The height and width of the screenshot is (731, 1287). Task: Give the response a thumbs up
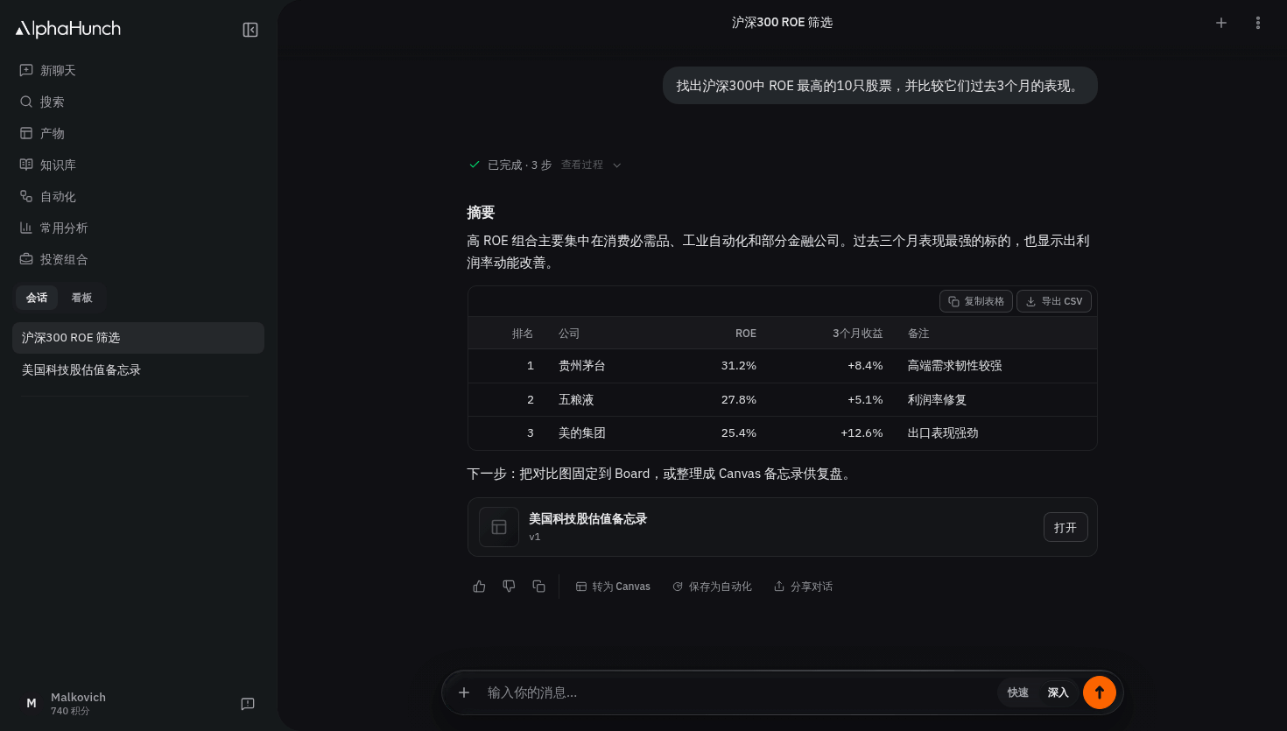click(x=479, y=587)
